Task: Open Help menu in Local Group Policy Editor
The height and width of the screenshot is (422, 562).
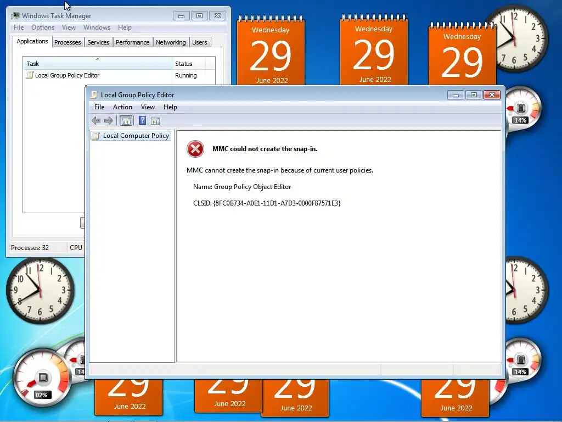Action: (x=170, y=107)
